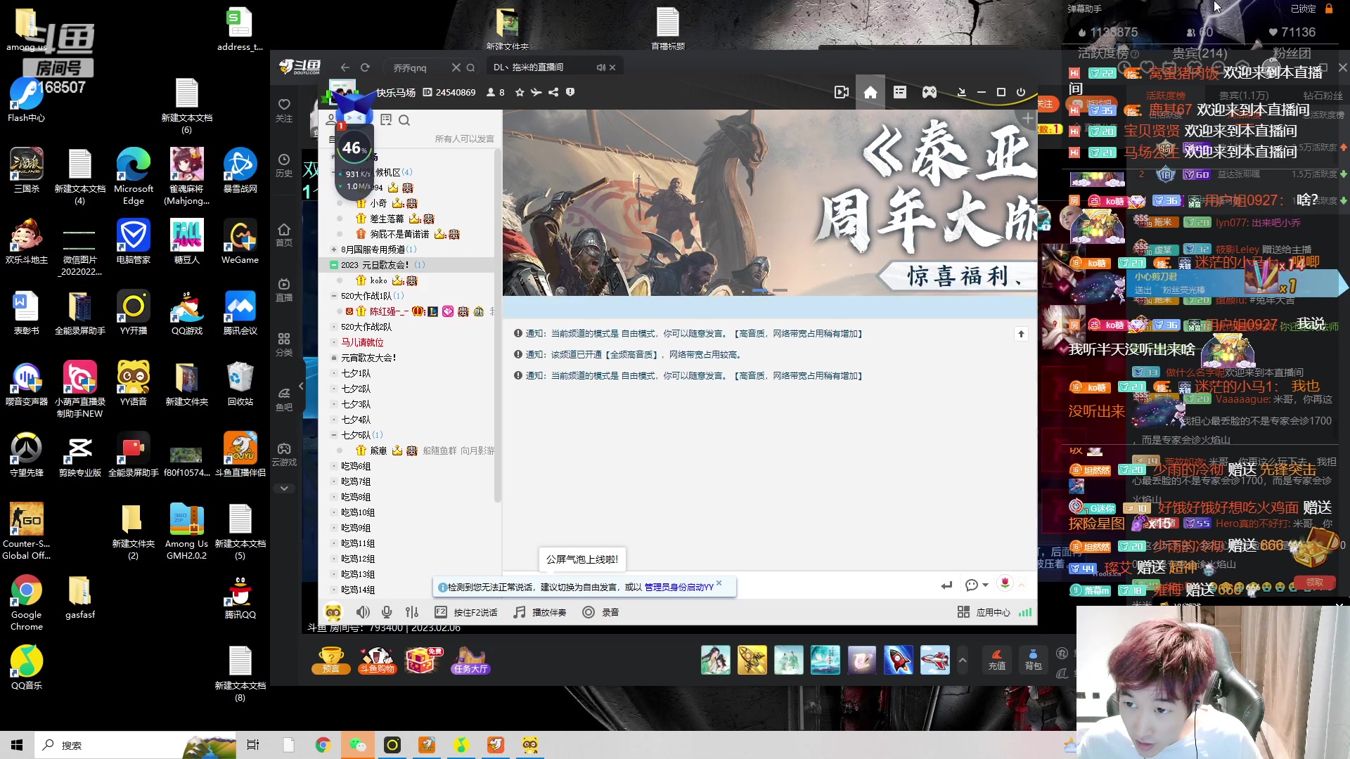Open 背包 backpack button
Screen dimensions: 1350x759
click(1033, 659)
